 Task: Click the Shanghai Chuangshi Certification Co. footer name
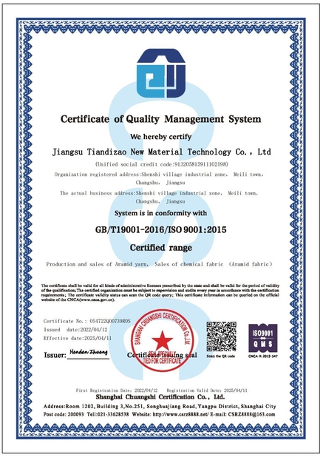(x=160, y=397)
